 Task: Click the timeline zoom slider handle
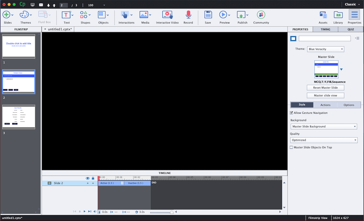pyautogui.click(x=171, y=212)
